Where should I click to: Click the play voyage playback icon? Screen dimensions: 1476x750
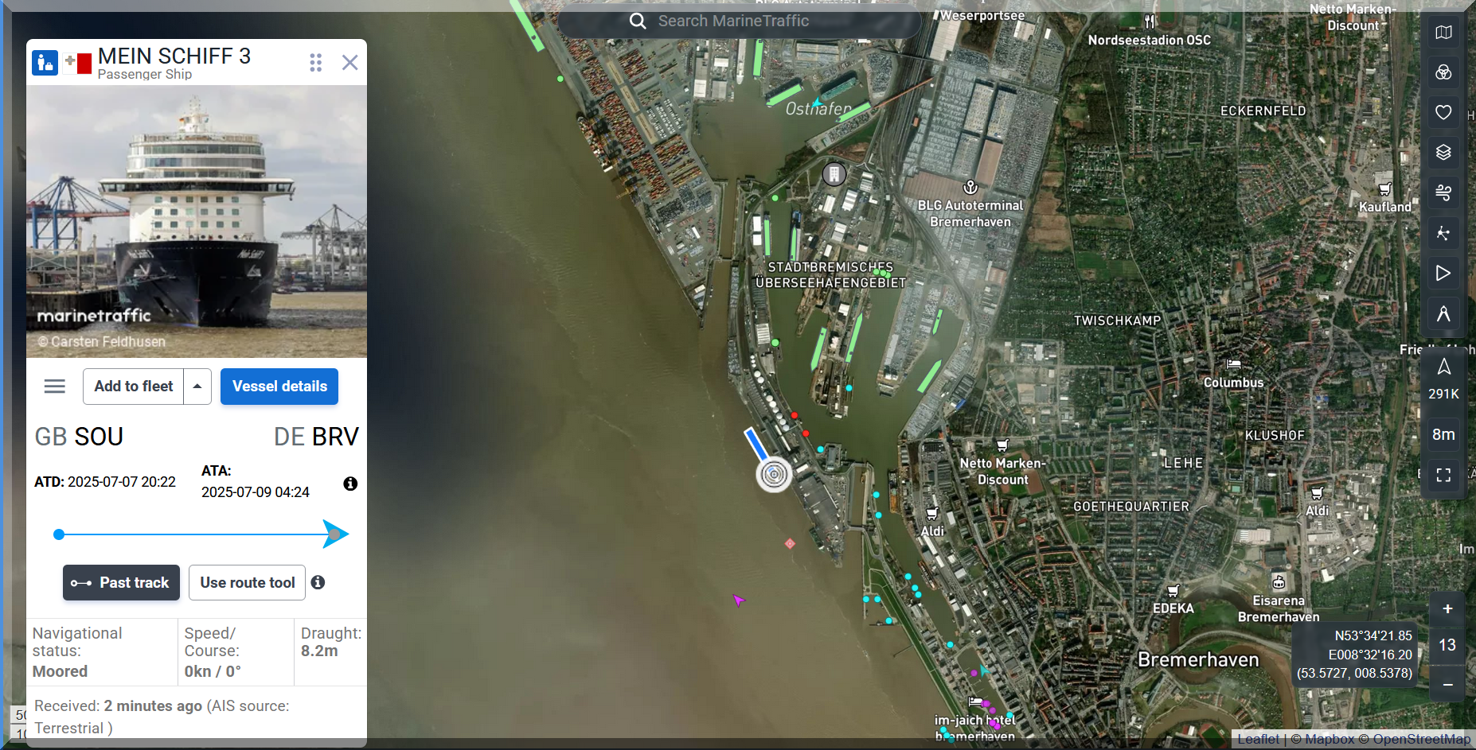click(1443, 274)
